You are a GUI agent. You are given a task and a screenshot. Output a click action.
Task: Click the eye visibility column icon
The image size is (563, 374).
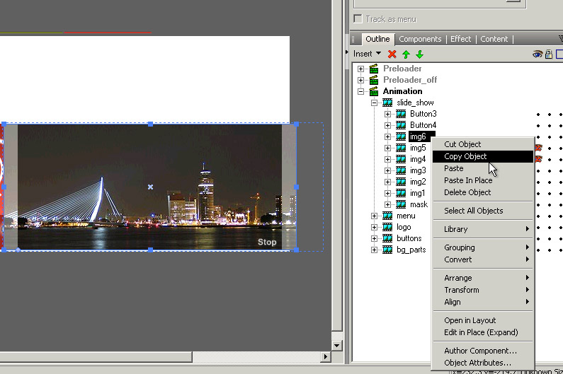[x=538, y=54]
